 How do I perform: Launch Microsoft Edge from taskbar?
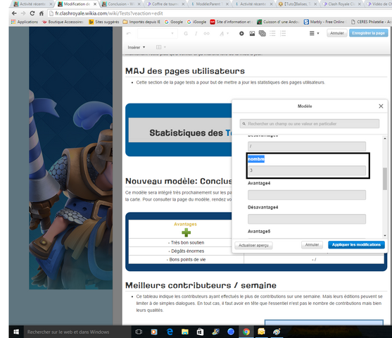170,332
